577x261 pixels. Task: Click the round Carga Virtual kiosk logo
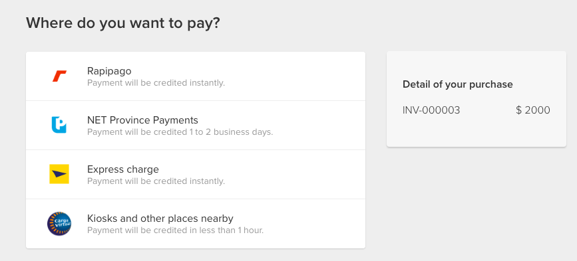tap(59, 224)
